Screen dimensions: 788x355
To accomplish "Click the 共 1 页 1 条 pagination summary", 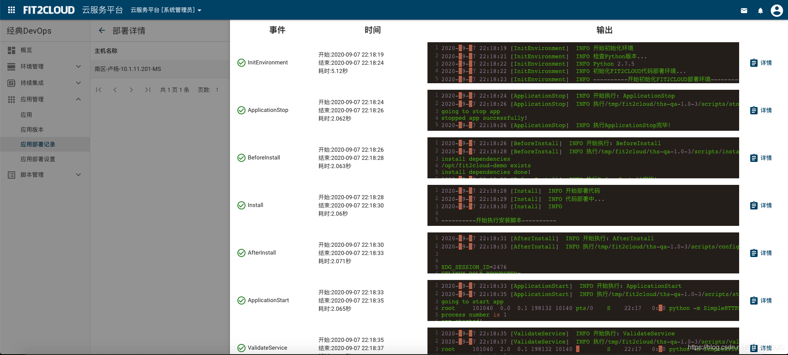I will coord(175,90).
